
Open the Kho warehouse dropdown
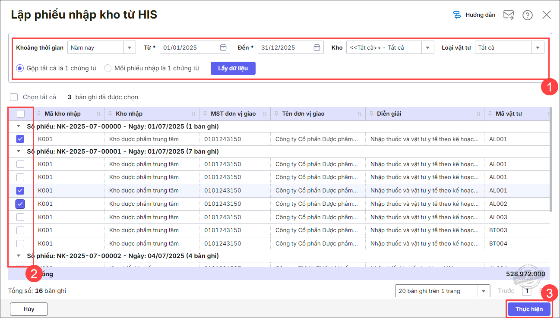[427, 47]
